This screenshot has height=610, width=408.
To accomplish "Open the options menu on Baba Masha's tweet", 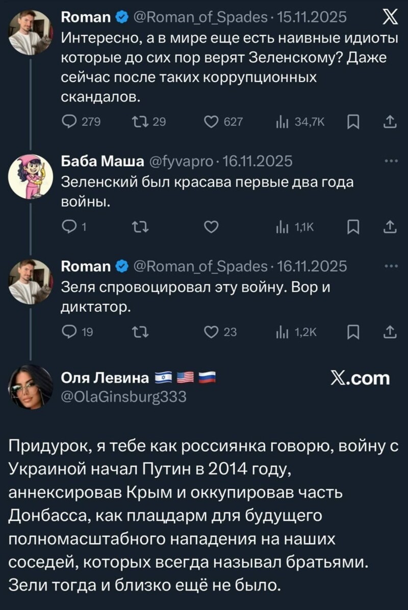I will tap(390, 160).
